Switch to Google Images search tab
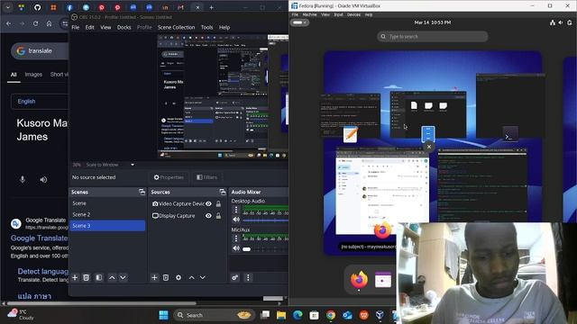Screen dimensions: 577x324 [x=33, y=74]
